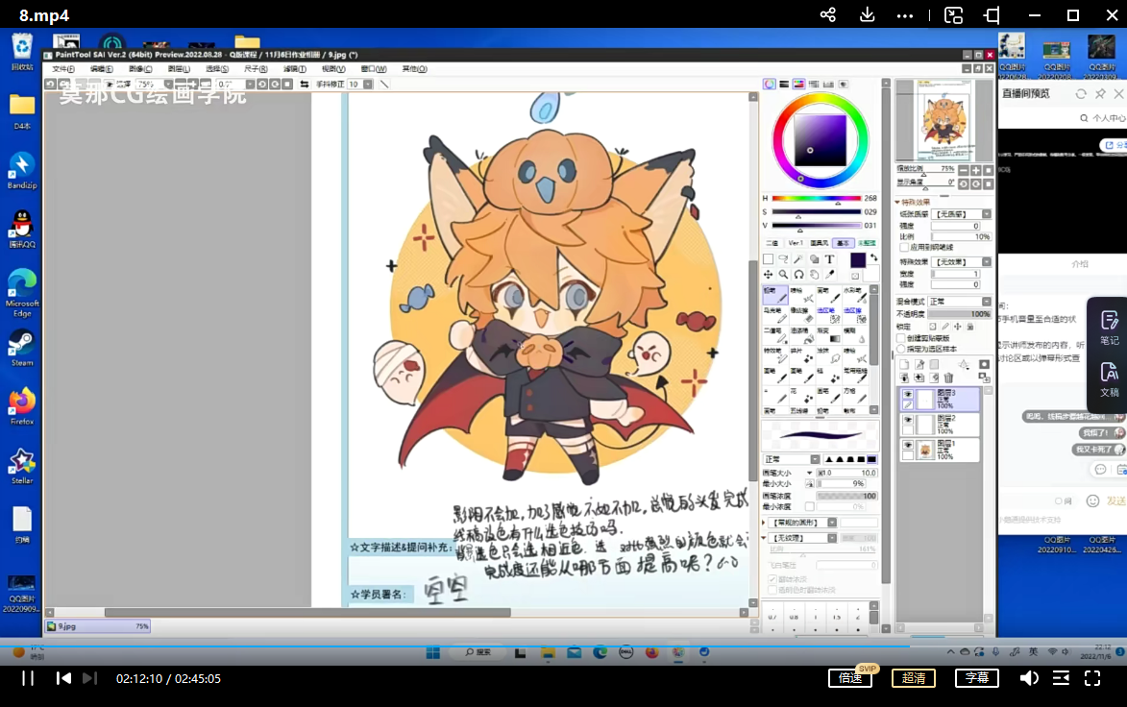The height and width of the screenshot is (707, 1127).
Task: Open the 视图(V) menu
Action: [x=333, y=69]
